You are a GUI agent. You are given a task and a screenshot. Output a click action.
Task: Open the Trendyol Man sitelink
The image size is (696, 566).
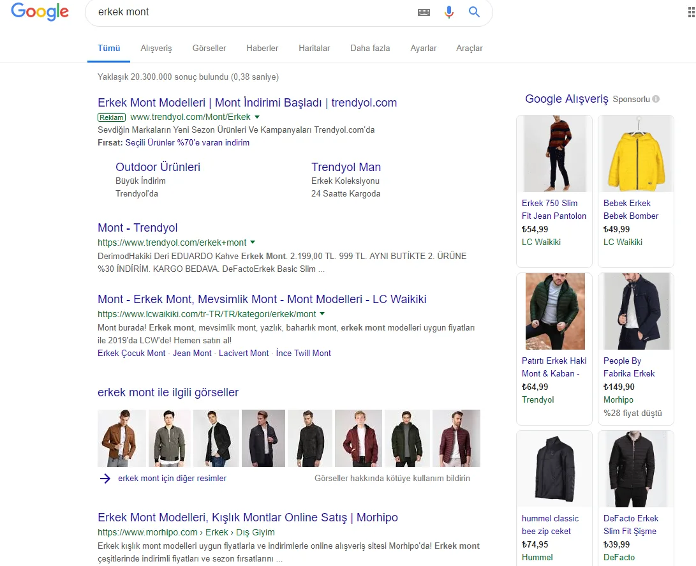pyautogui.click(x=346, y=167)
